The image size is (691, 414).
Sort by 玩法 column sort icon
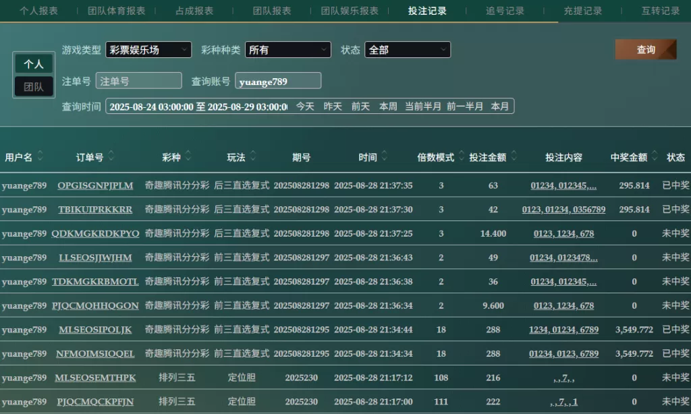point(253,156)
